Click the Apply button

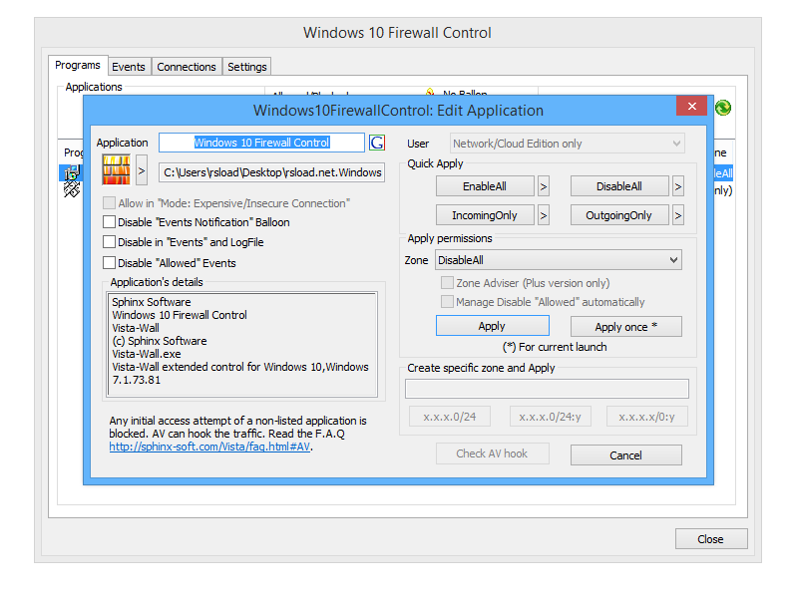[x=492, y=326]
